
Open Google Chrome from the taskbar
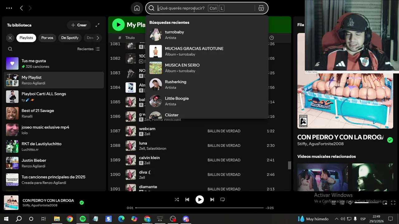70,219
